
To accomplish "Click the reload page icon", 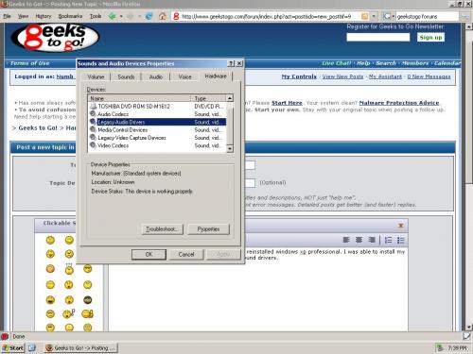I will tap(149, 16).
